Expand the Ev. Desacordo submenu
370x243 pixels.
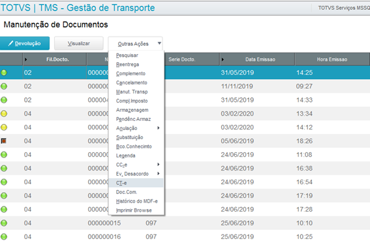coord(159,174)
